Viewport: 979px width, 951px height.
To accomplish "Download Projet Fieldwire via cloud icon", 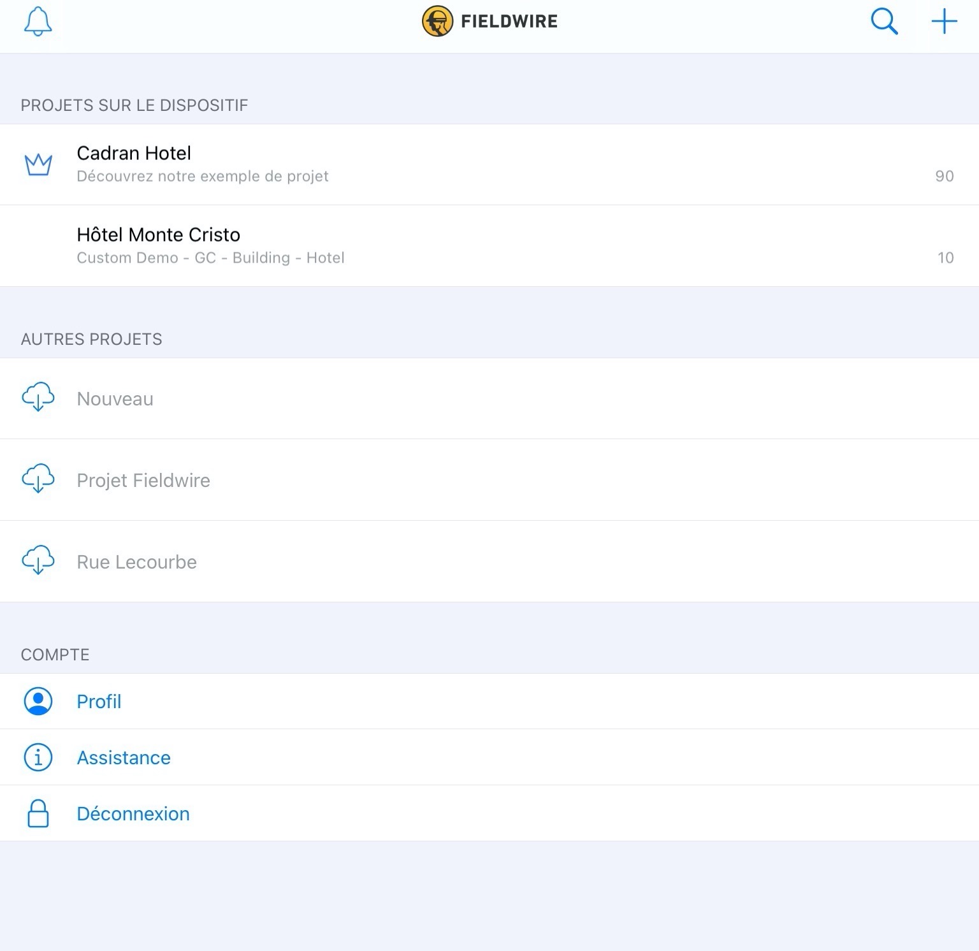I will [38, 479].
